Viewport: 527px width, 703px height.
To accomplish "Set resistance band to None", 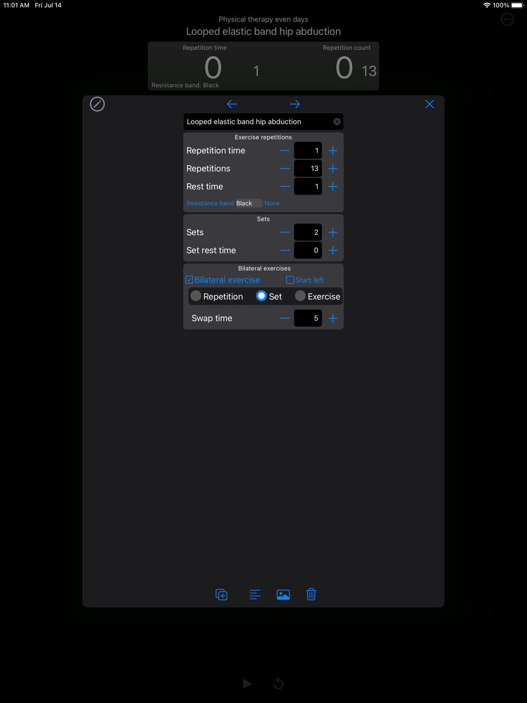I will click(272, 203).
